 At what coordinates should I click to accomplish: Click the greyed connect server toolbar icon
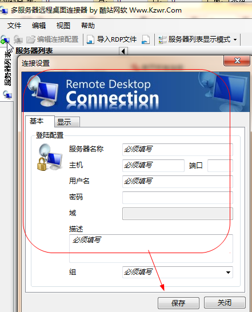pyautogui.click(x=18, y=39)
